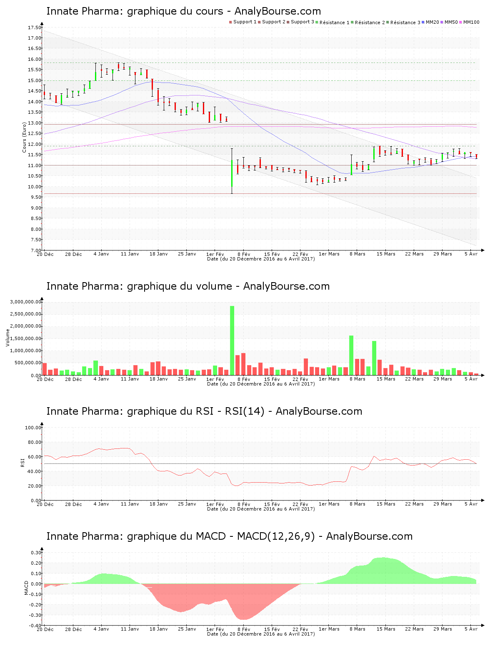Click '18 Janv' on the volume chart axis
This screenshot has height=646, width=500.
(x=158, y=379)
